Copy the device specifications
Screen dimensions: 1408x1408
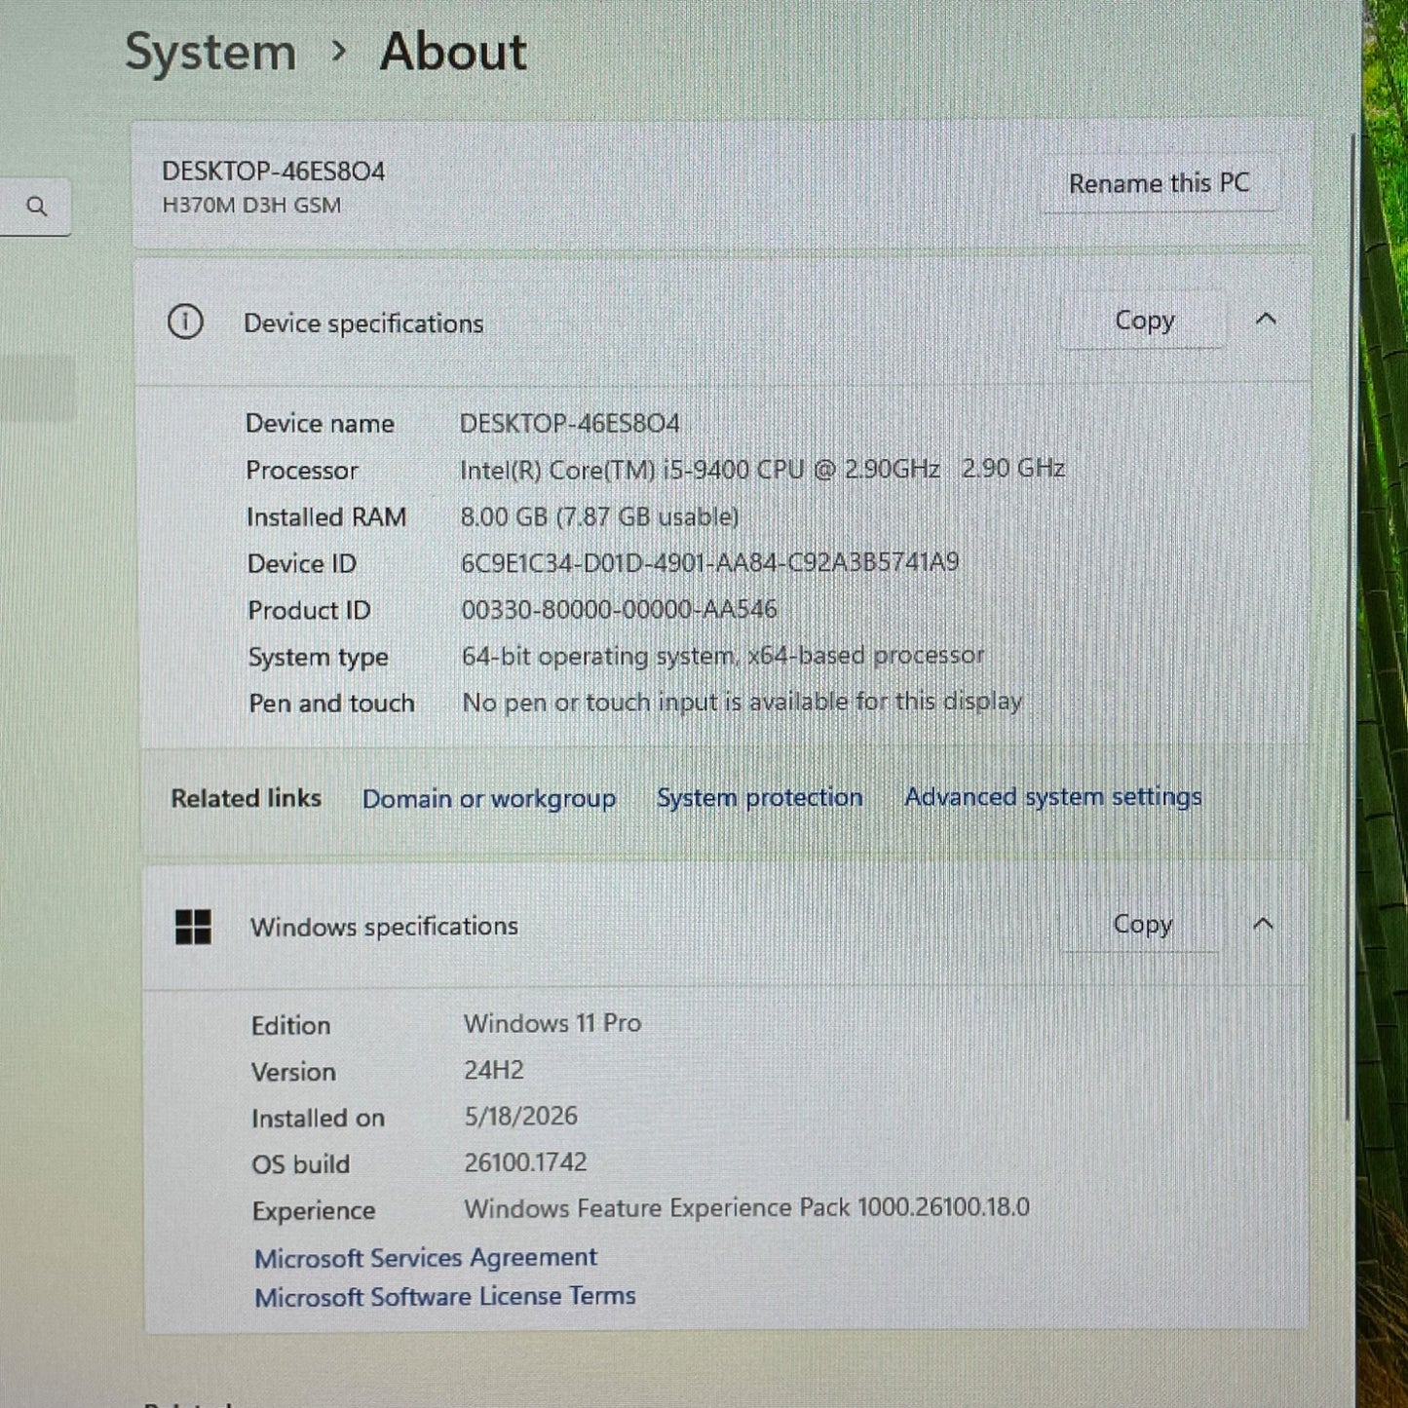(x=1144, y=321)
